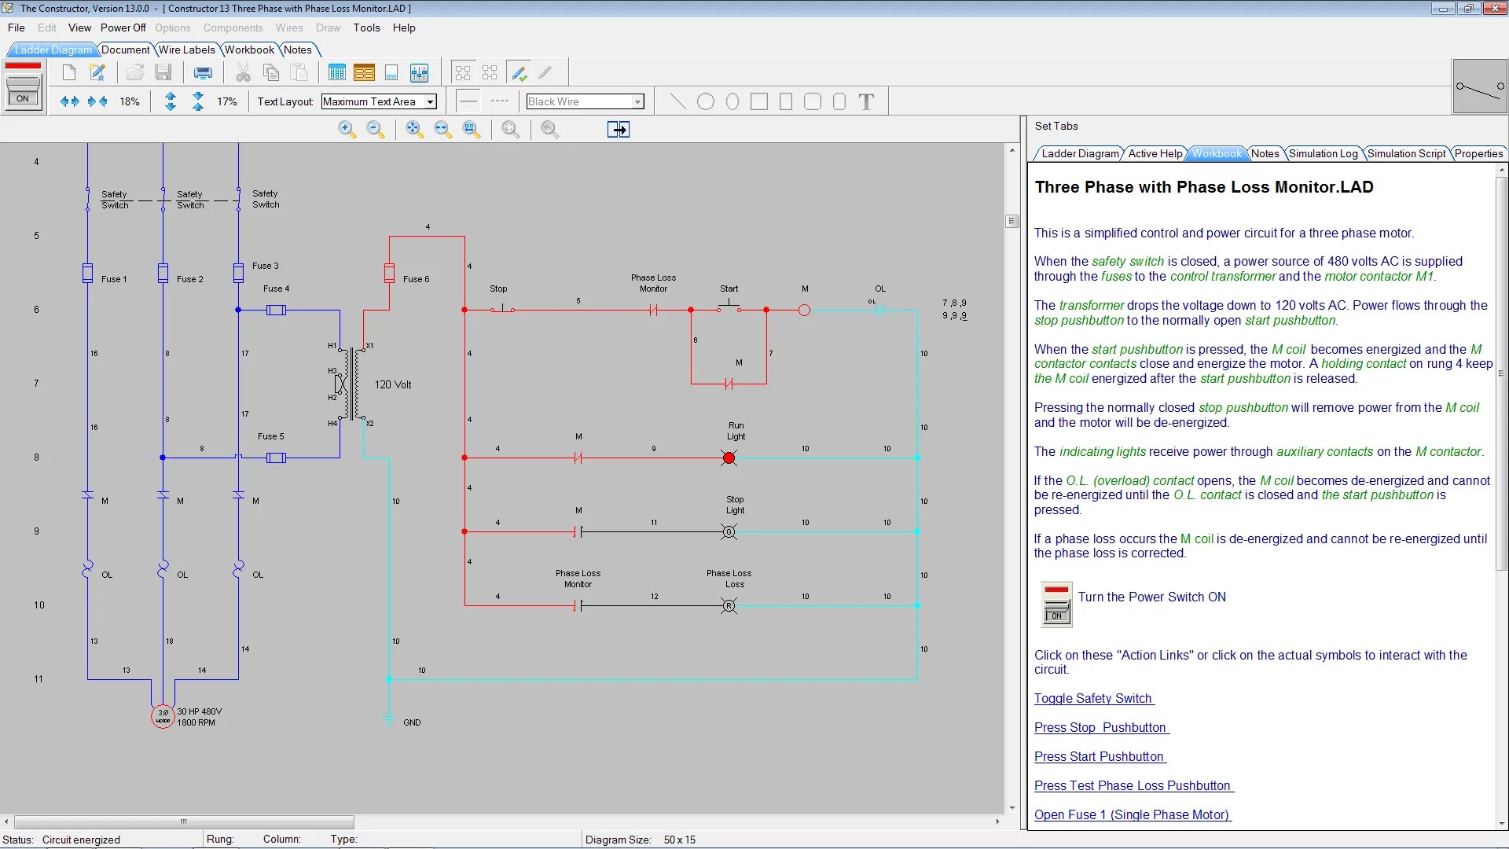This screenshot has width=1509, height=849.
Task: Toggle the main power ON switch
Action: point(23,86)
